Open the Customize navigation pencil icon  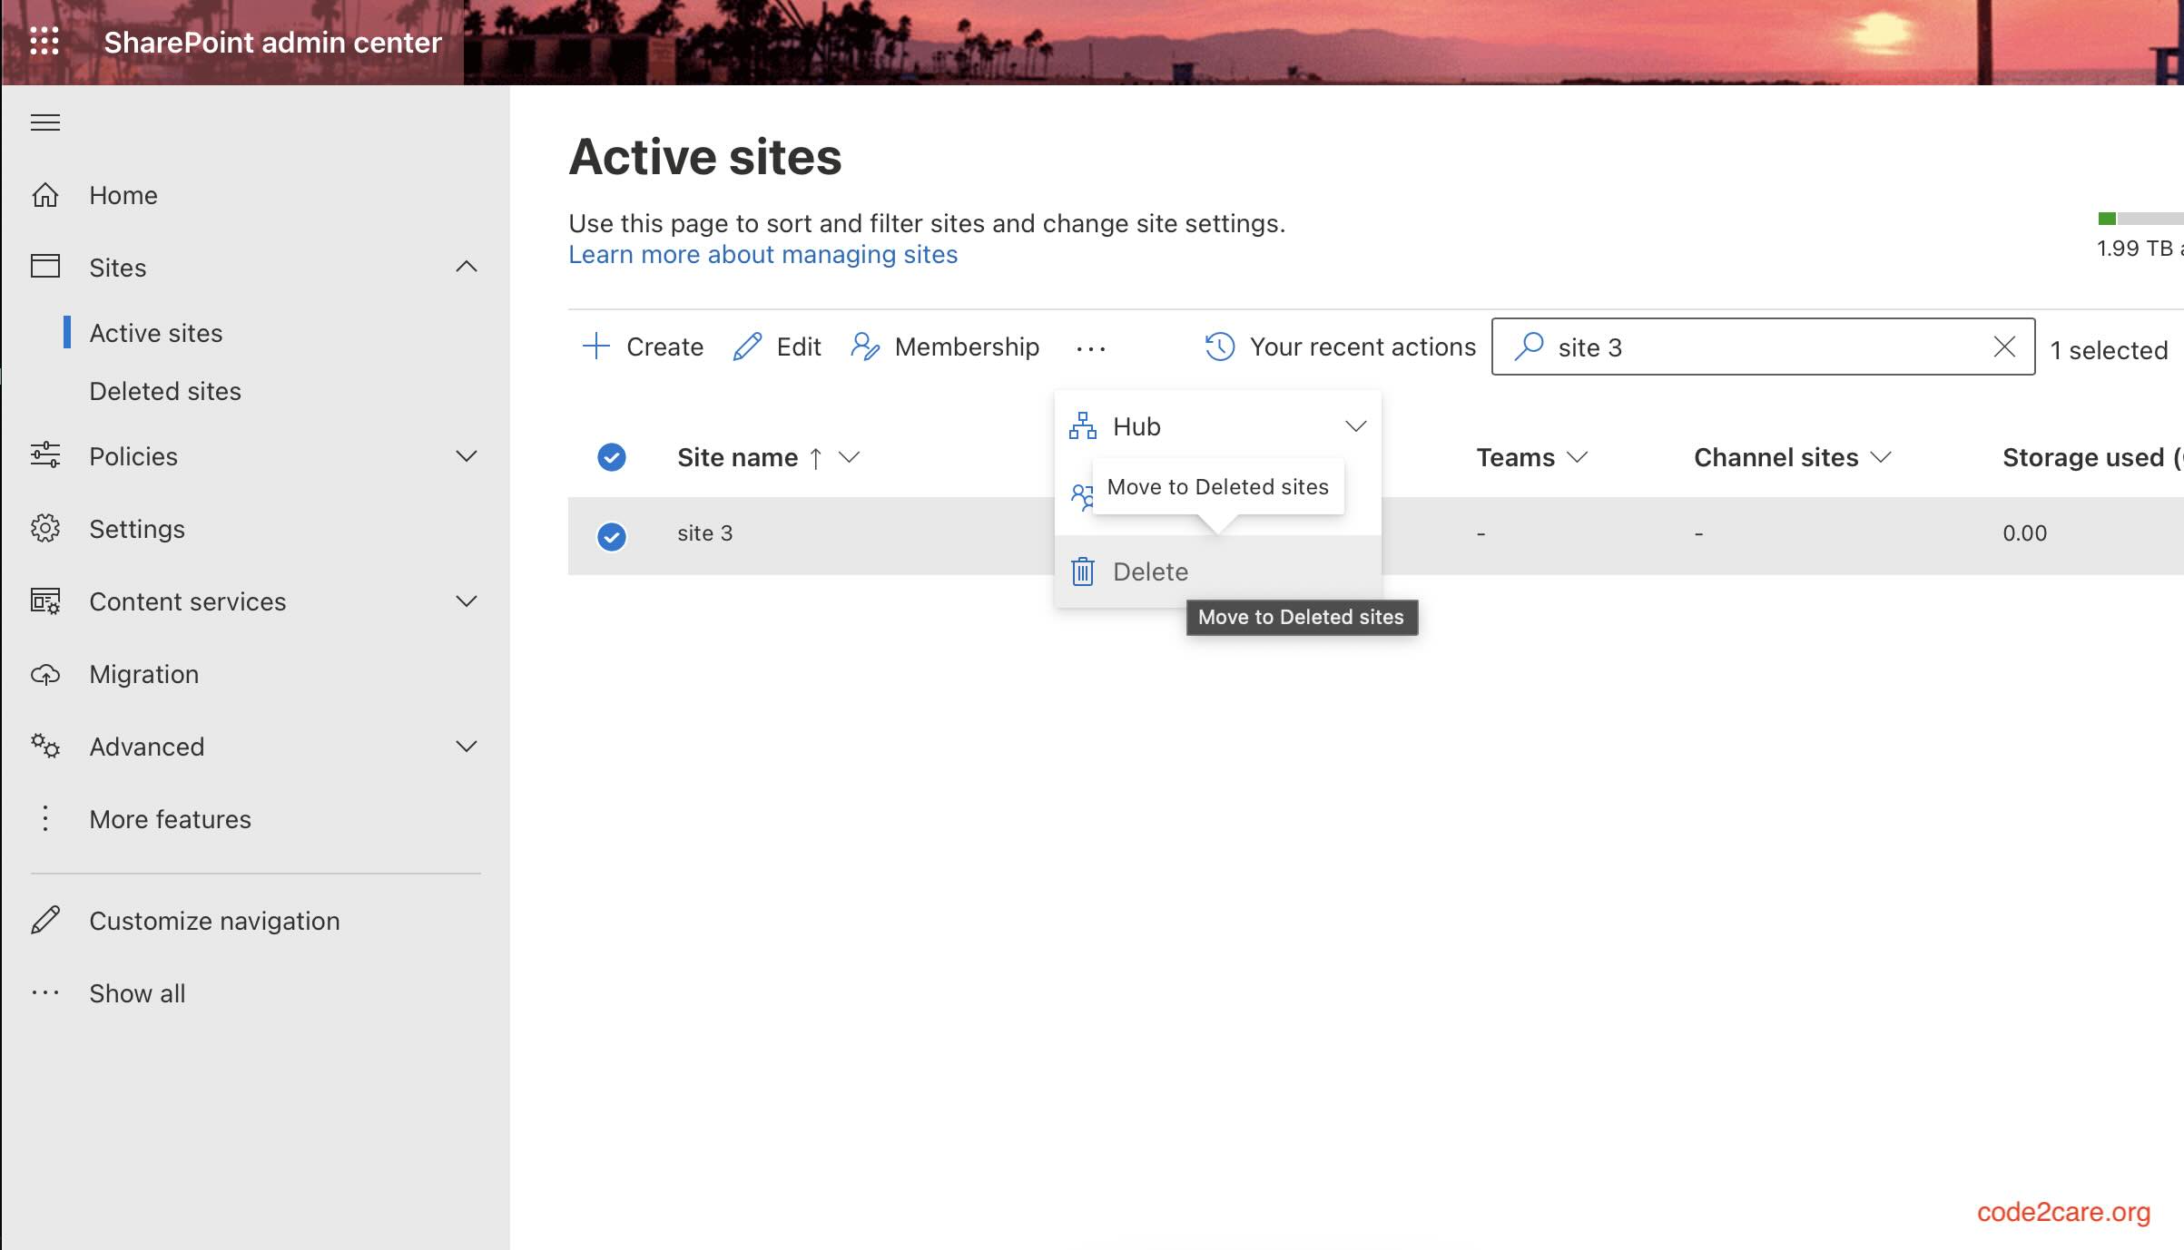tap(45, 920)
